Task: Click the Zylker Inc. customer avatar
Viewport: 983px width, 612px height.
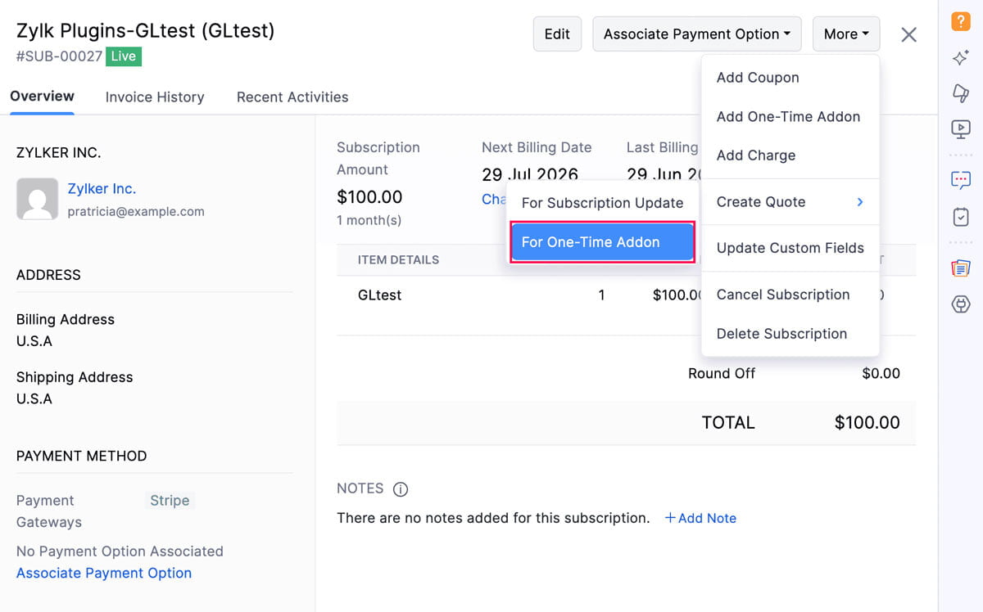Action: 38,199
